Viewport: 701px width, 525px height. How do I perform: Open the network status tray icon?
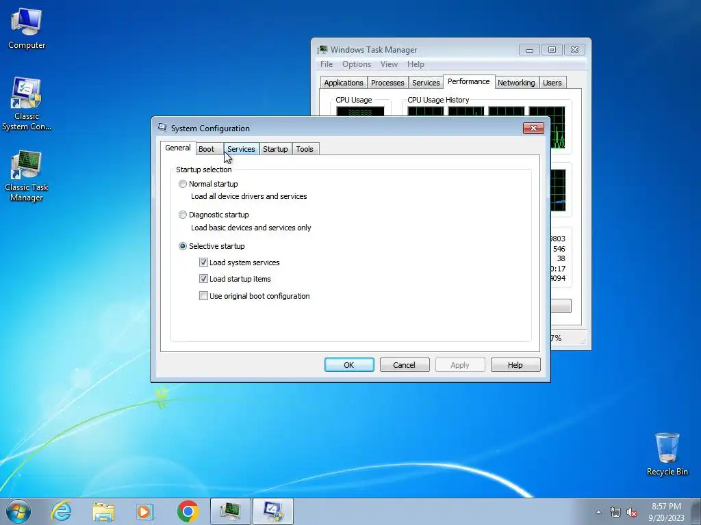coord(615,512)
